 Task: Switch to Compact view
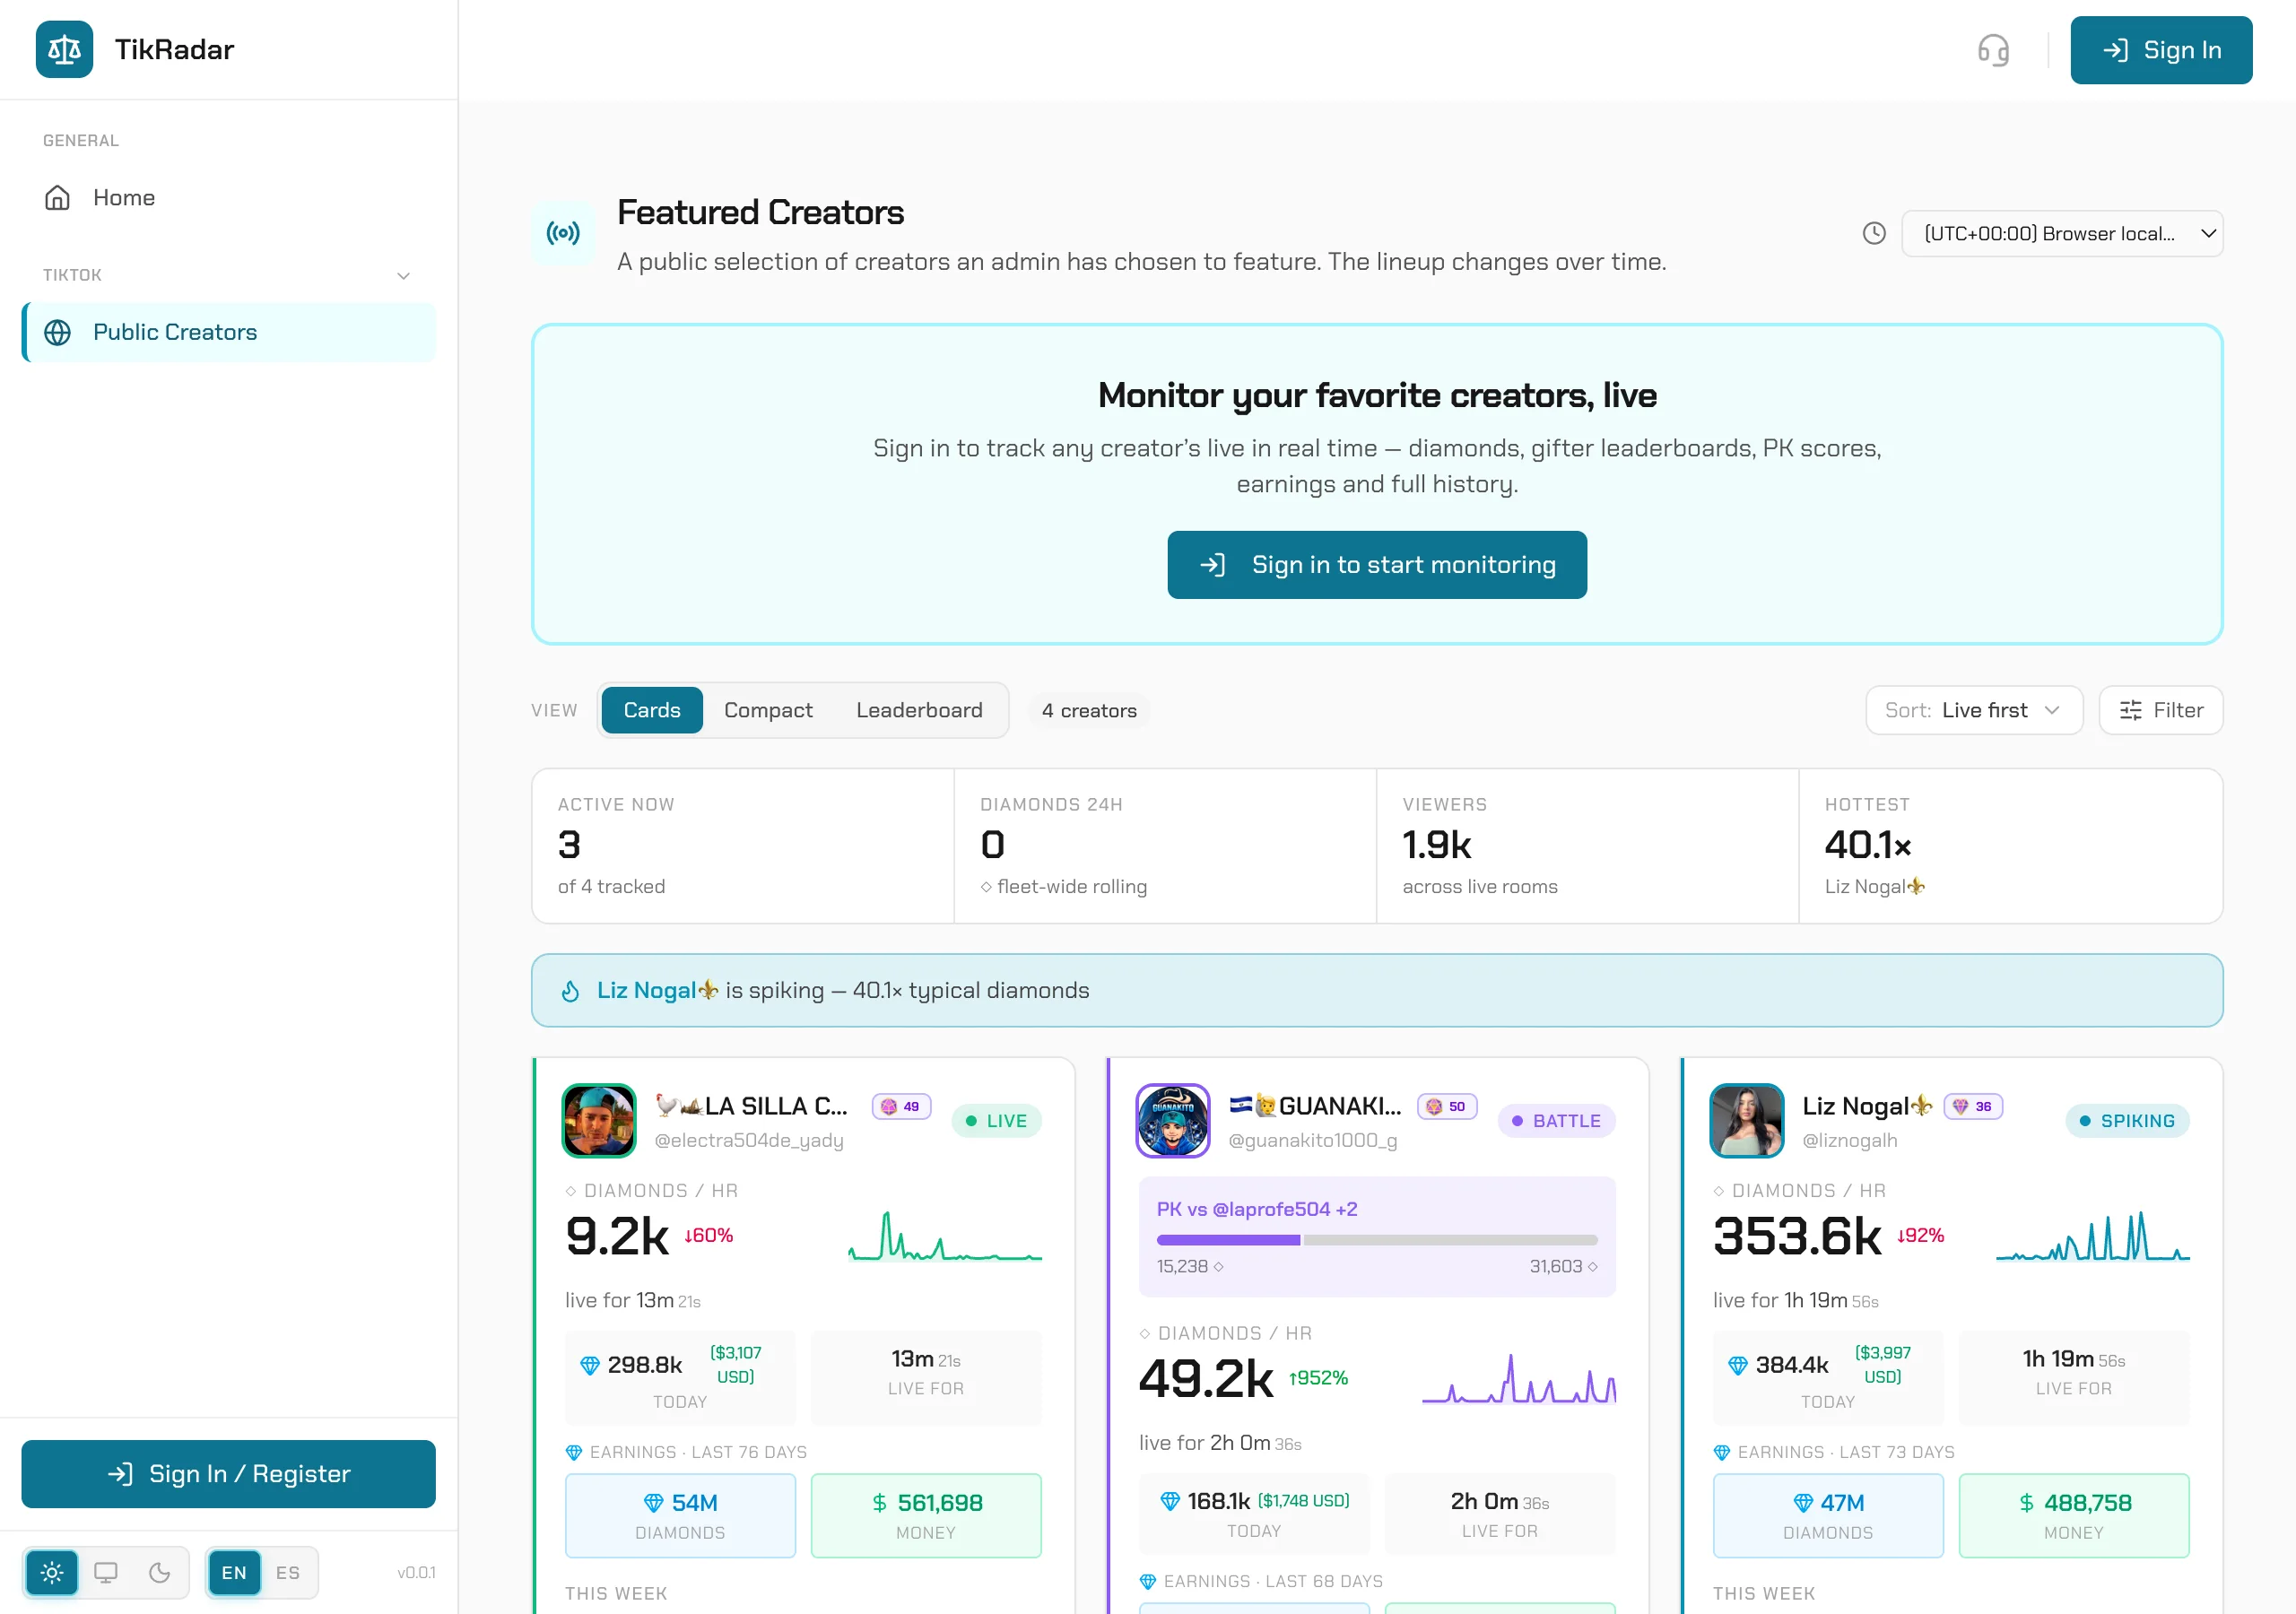click(x=768, y=710)
